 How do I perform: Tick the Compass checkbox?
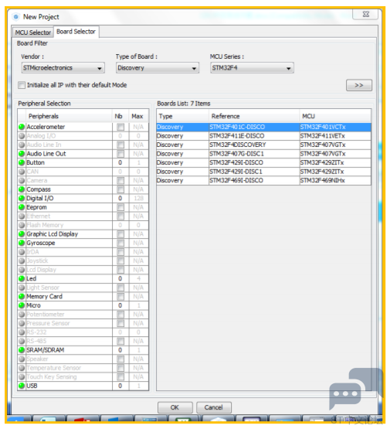click(x=120, y=189)
